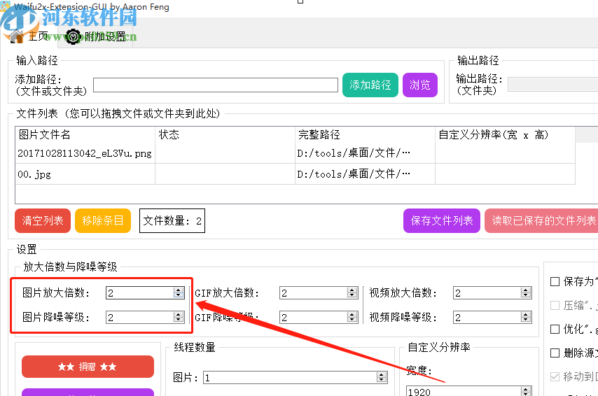Viewport: 598px width, 396px height.
Task: Open the 主页 home tab
Action: pos(29,36)
